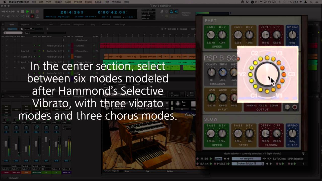The image size is (322, 181).
Task: Click the green Play transport button
Action: click(x=27, y=12)
